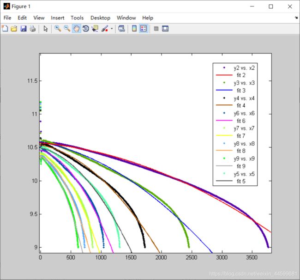Image resolution: width=300 pixels, height=280 pixels.
Task: Open the File menu
Action: (x=7, y=18)
